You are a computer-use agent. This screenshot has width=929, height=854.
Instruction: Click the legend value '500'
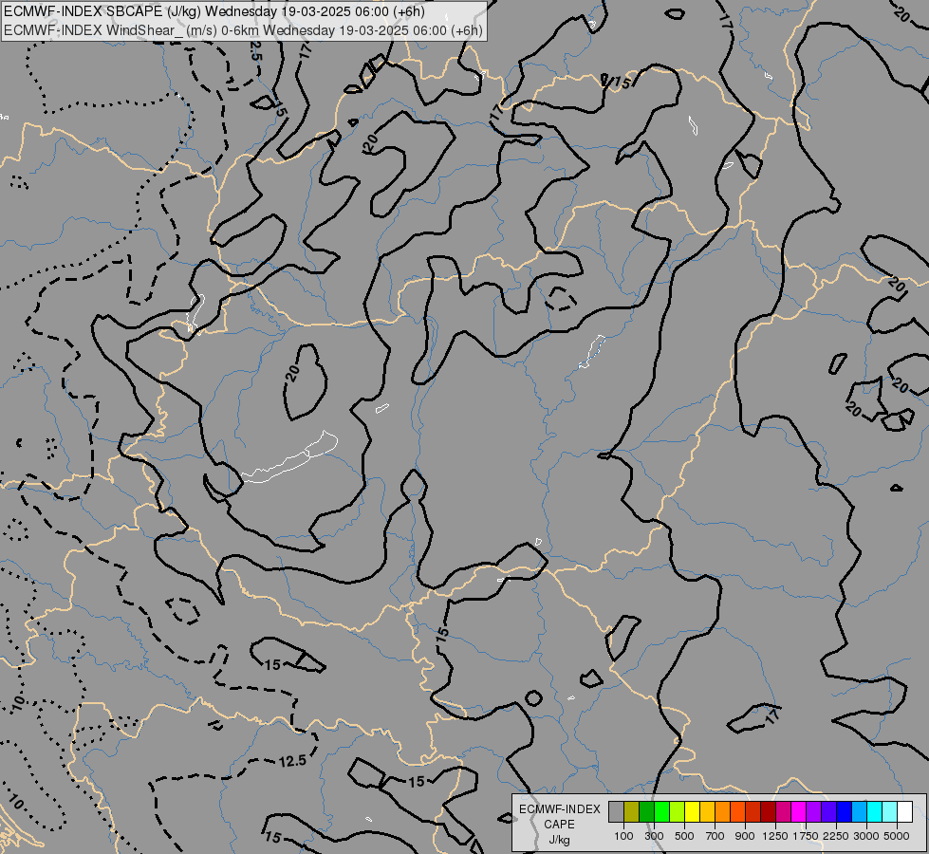click(x=684, y=836)
